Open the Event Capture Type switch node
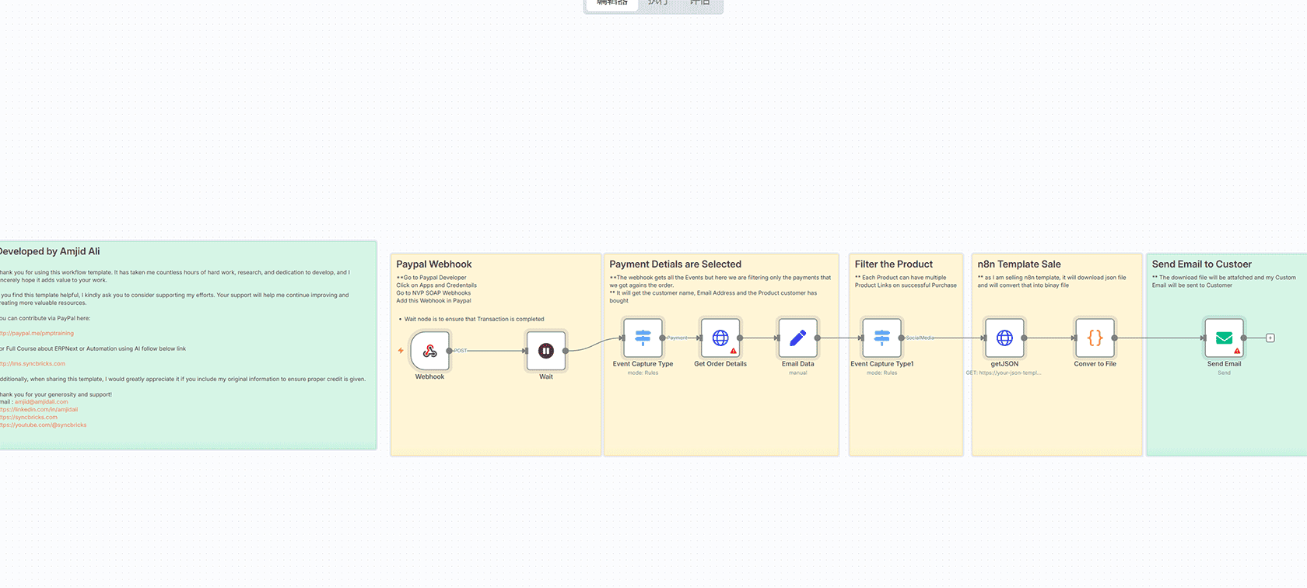The width and height of the screenshot is (1307, 588). (643, 338)
